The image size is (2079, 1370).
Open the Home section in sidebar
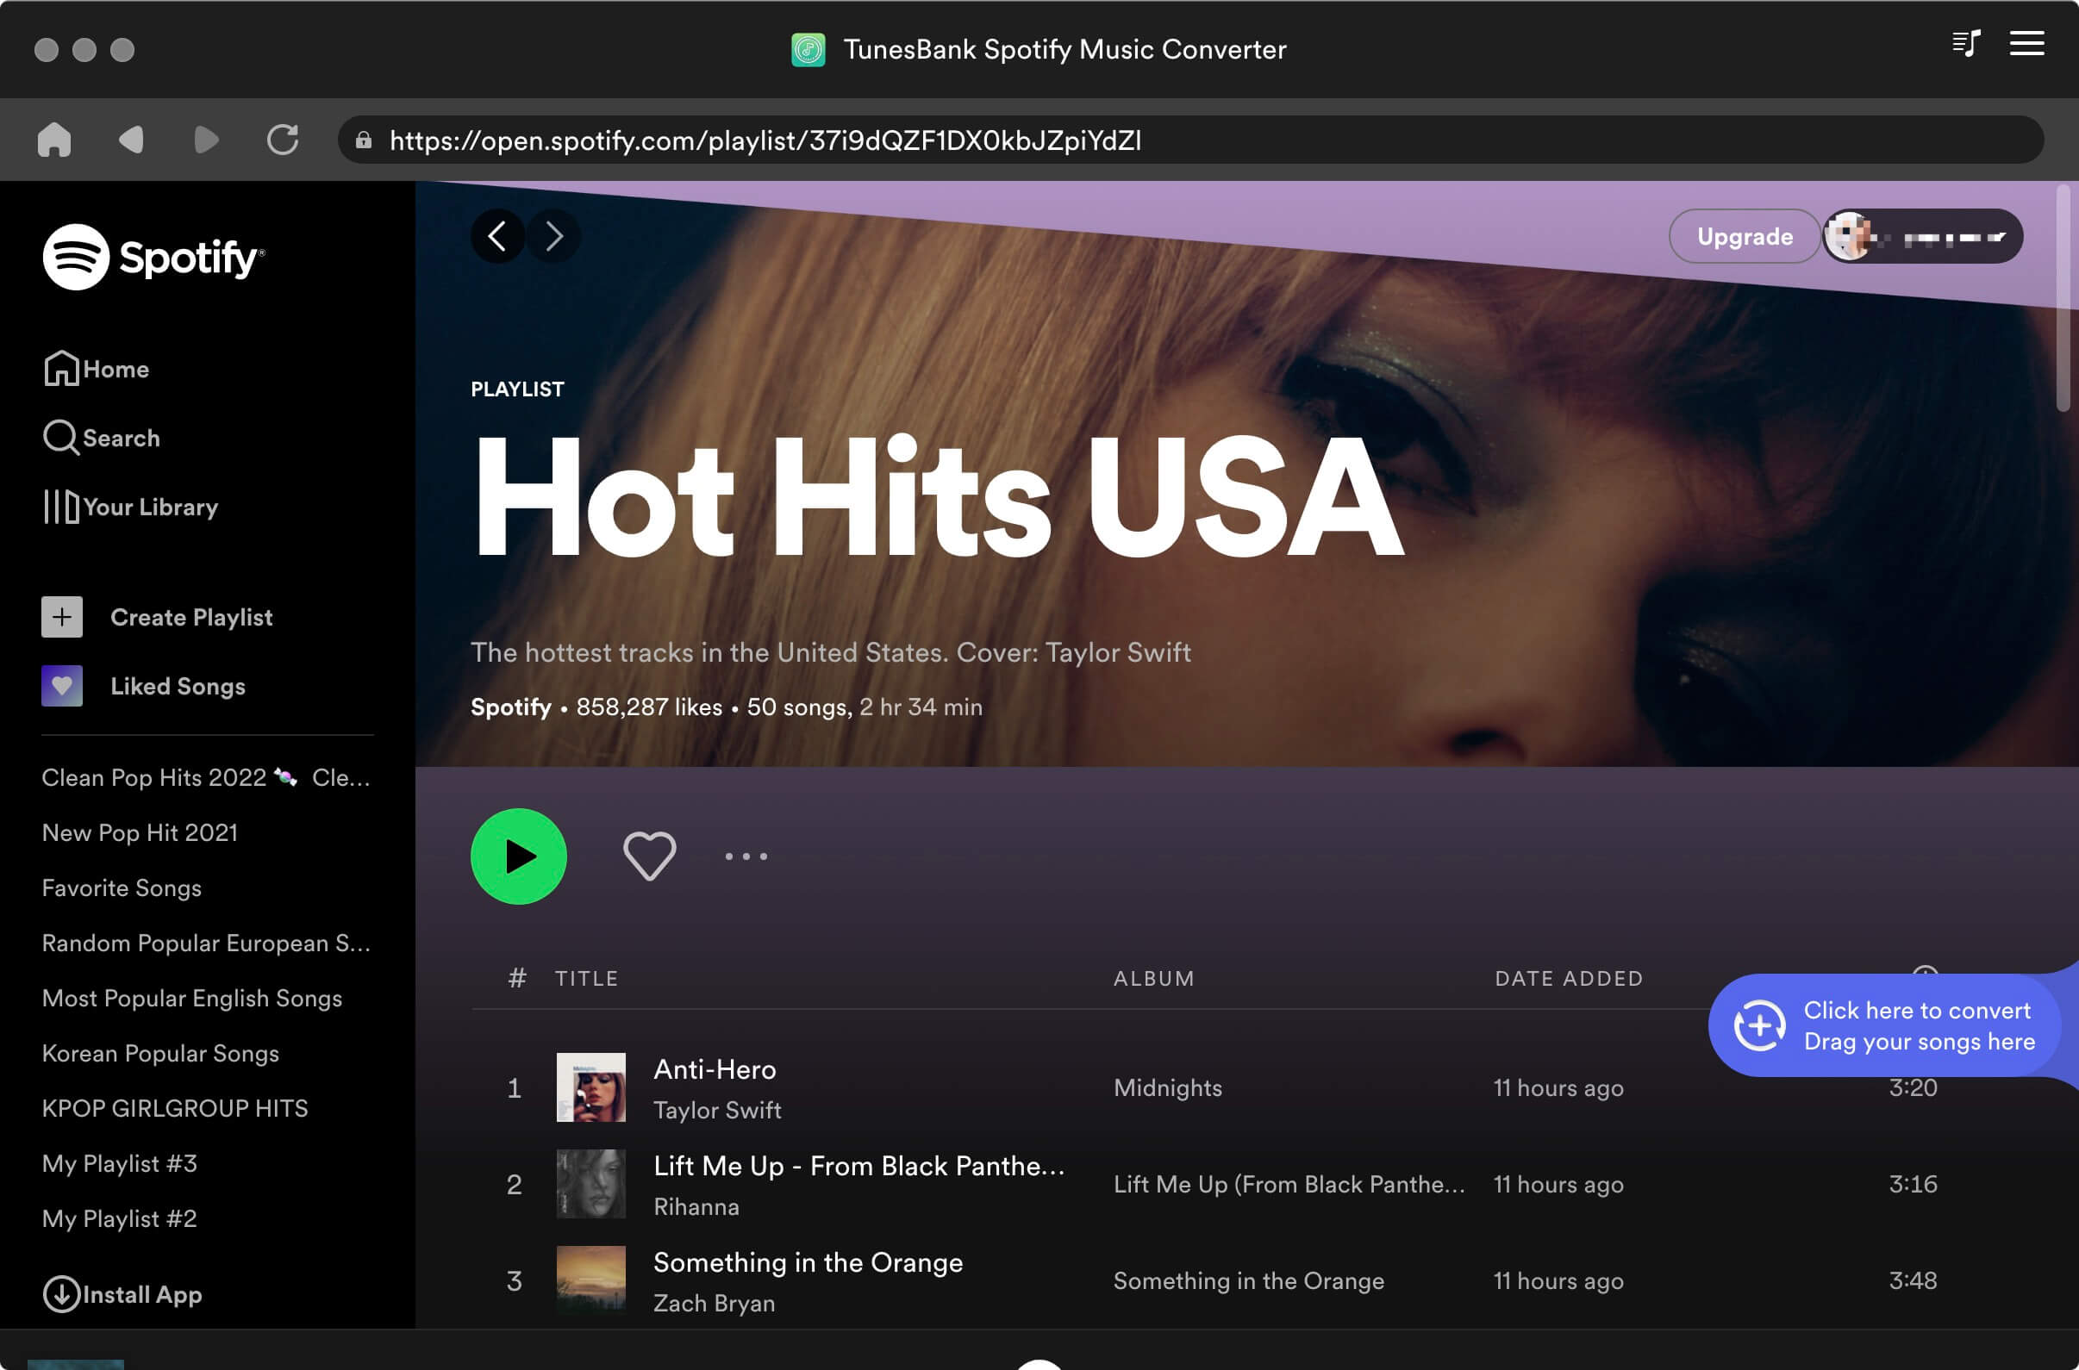pyautogui.click(x=97, y=369)
